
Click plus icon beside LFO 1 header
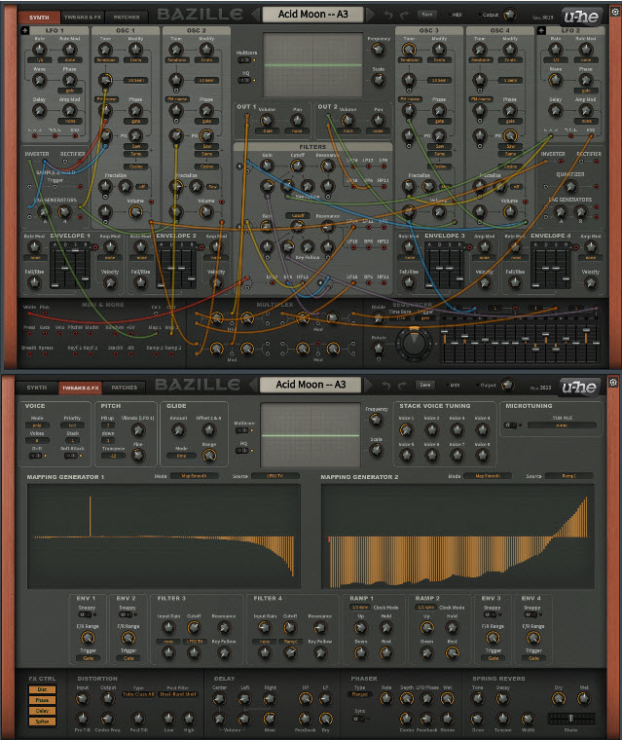pos(25,31)
